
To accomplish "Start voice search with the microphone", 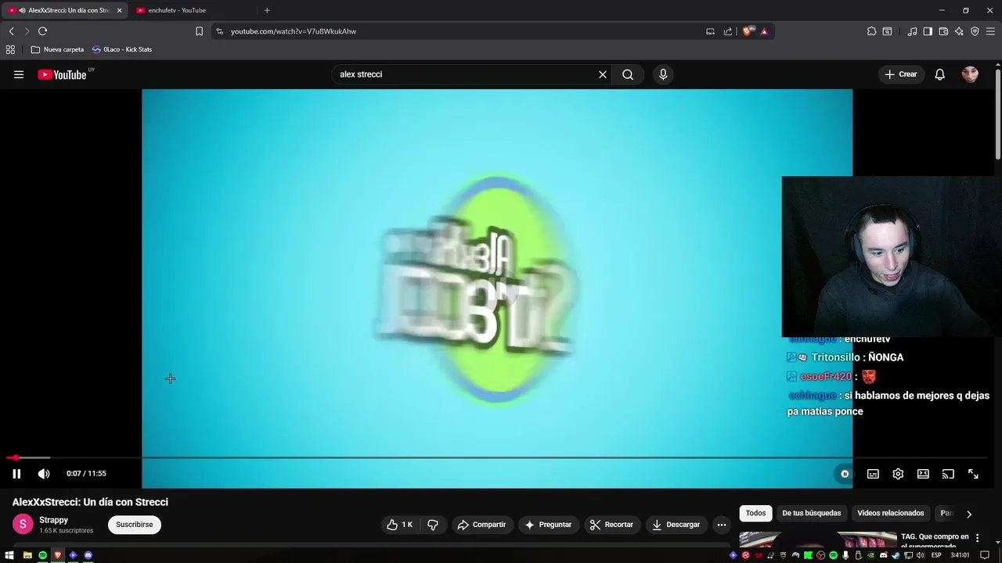I will (663, 74).
